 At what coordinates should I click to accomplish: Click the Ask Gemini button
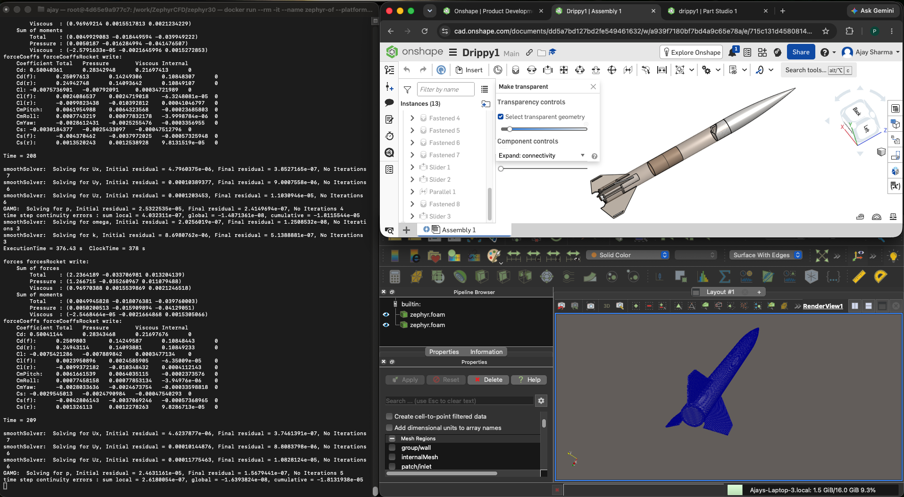874,10
